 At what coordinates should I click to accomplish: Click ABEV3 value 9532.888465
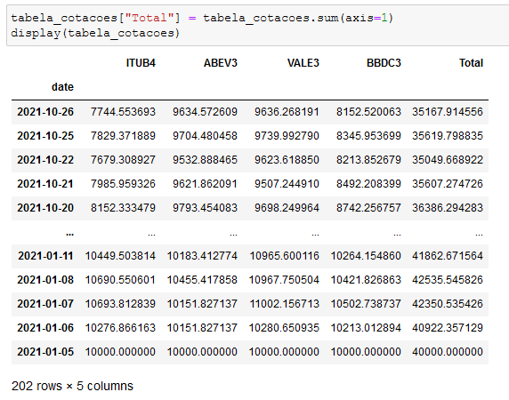point(205,160)
